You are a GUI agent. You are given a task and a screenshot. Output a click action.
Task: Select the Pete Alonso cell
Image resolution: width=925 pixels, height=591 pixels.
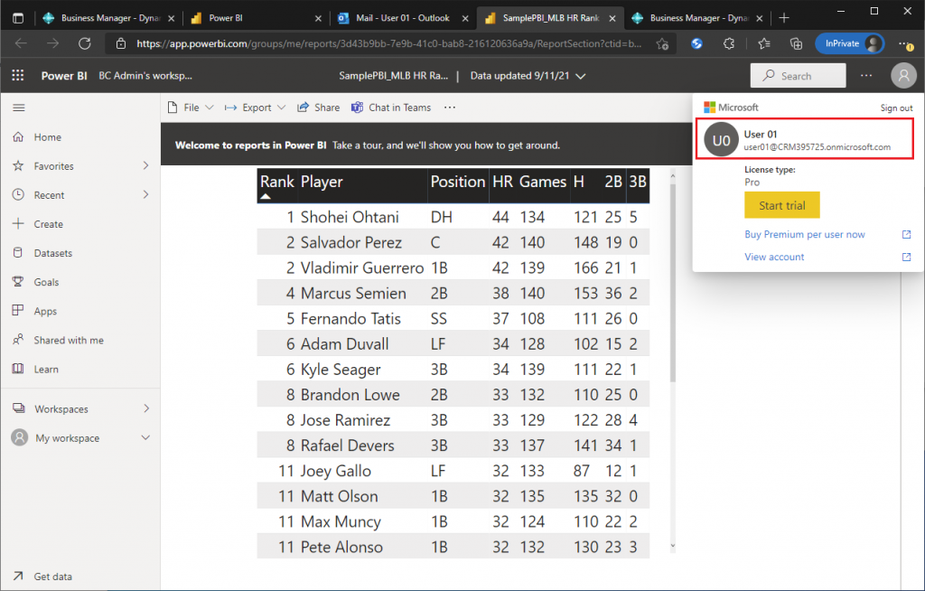(341, 548)
